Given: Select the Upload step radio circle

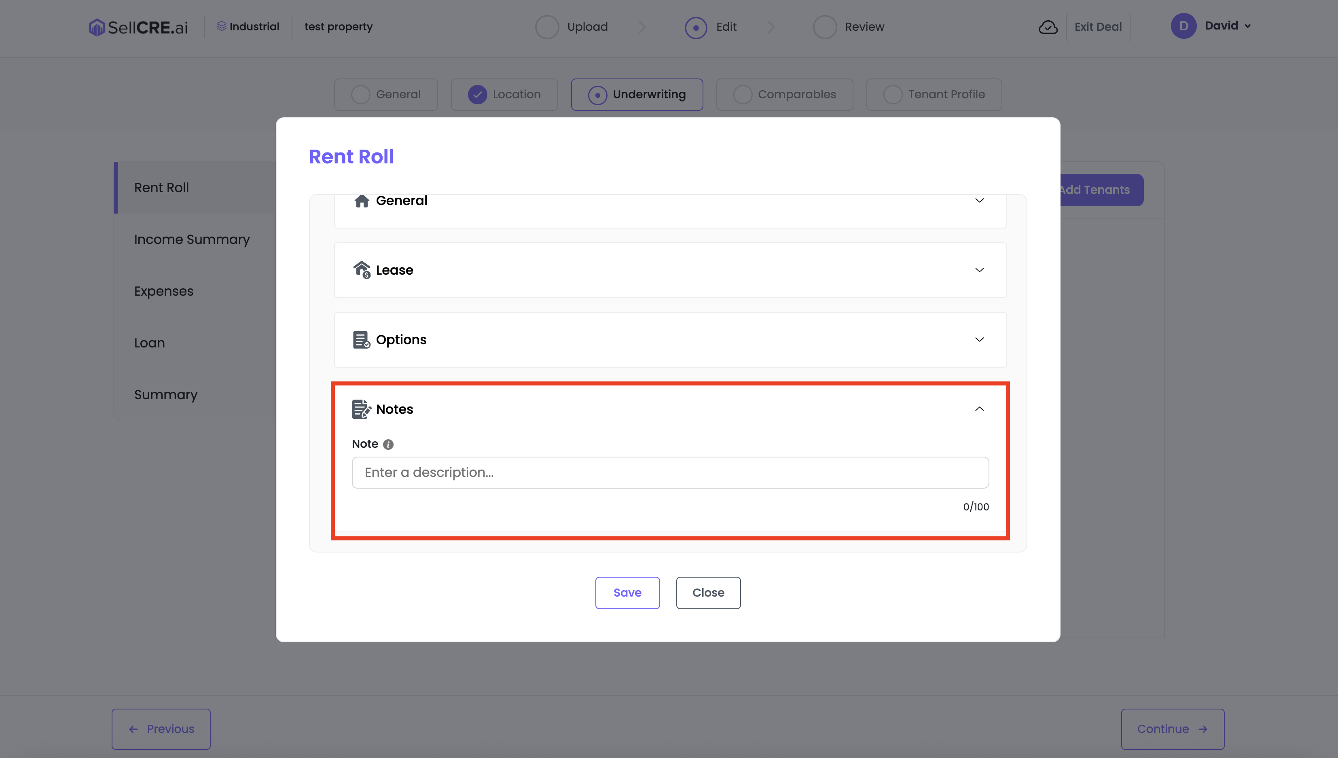Looking at the screenshot, I should pyautogui.click(x=547, y=27).
